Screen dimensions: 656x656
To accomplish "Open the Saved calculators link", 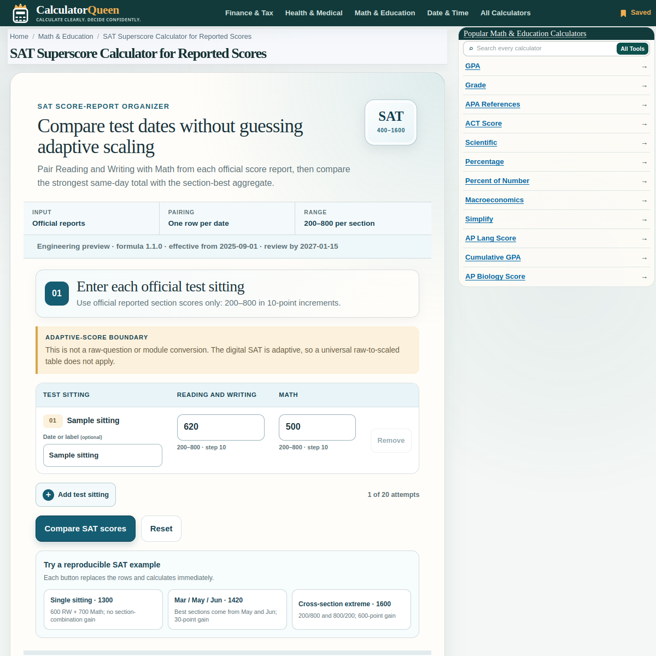I will 636,13.
